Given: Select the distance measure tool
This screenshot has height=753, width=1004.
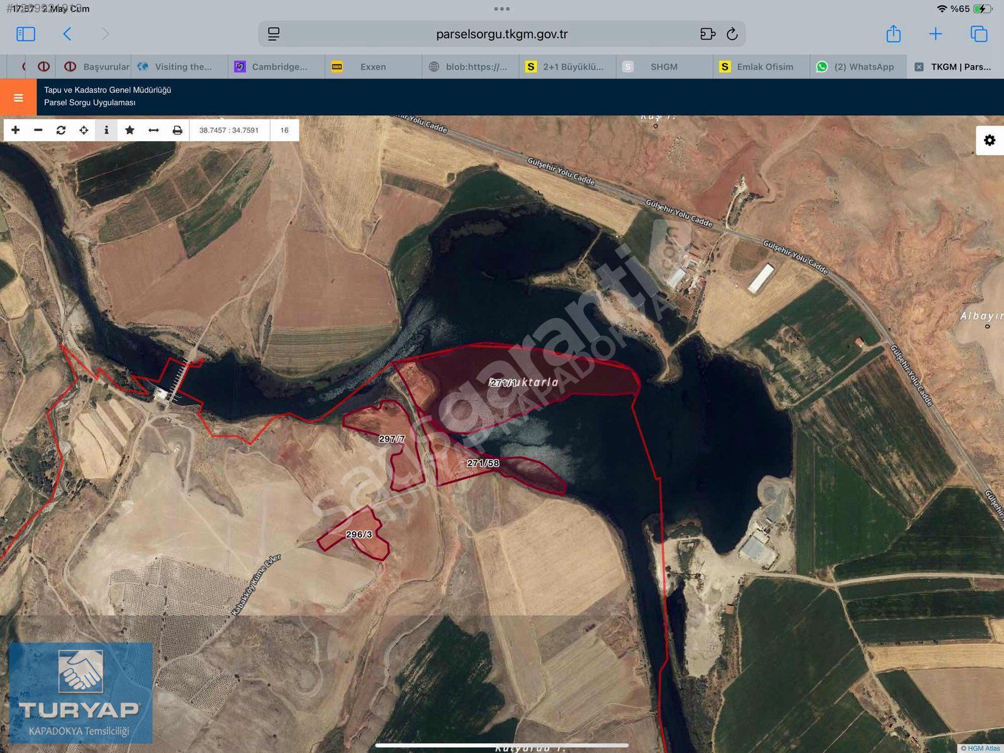Looking at the screenshot, I should [x=153, y=130].
